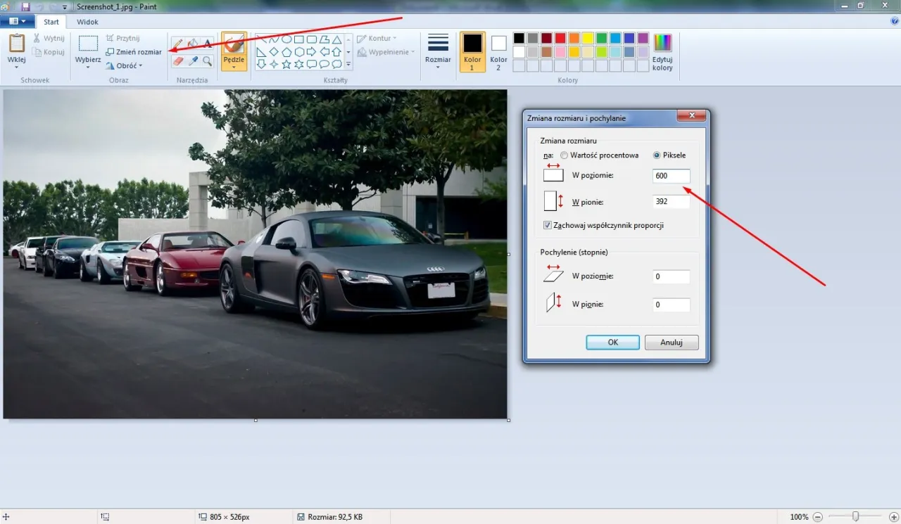Screen dimensions: 901x524
Task: Click the zoom slider handle
Action: click(856, 516)
